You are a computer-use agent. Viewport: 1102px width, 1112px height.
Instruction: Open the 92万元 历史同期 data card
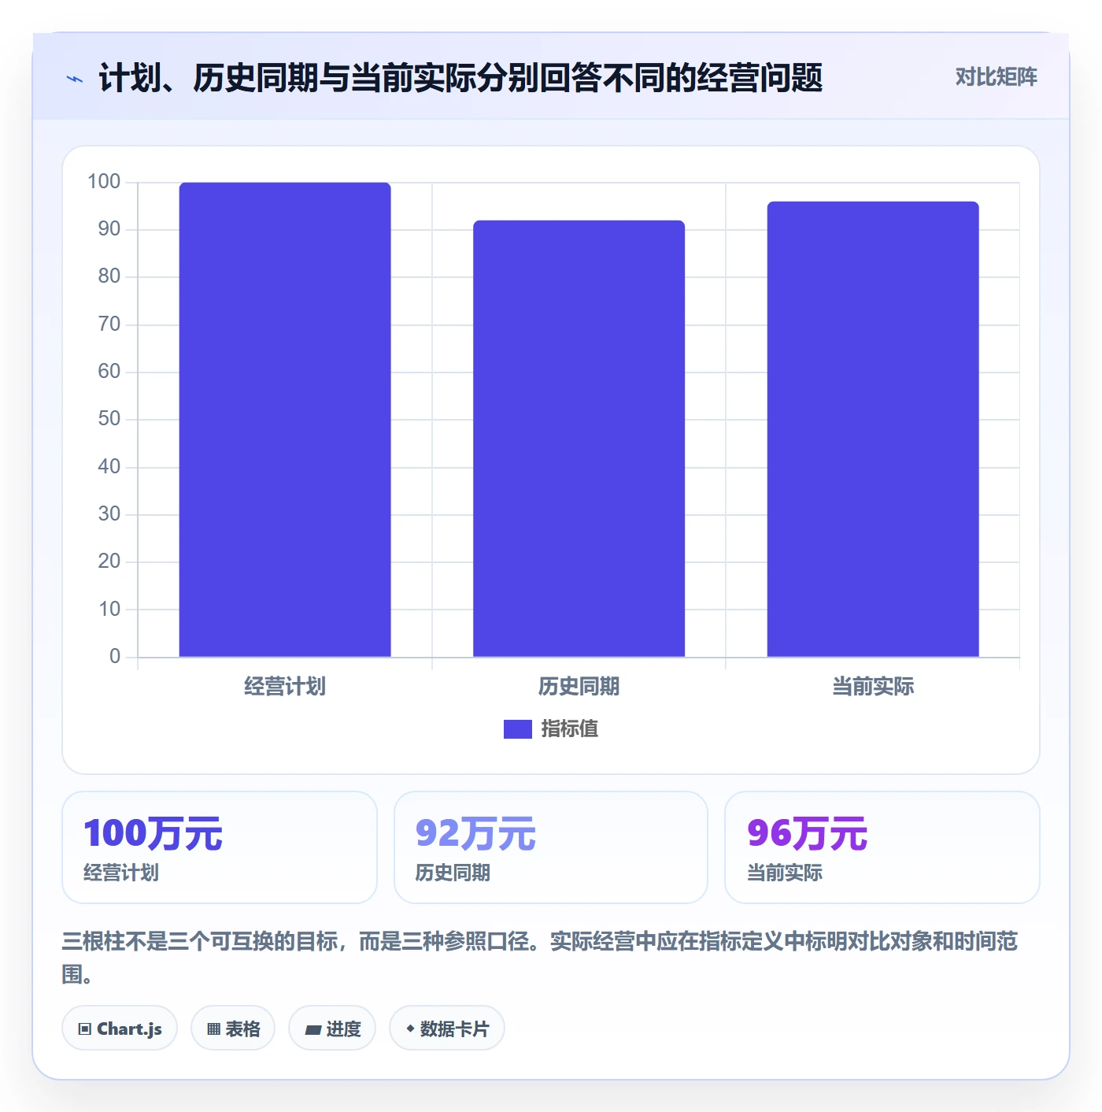click(551, 847)
